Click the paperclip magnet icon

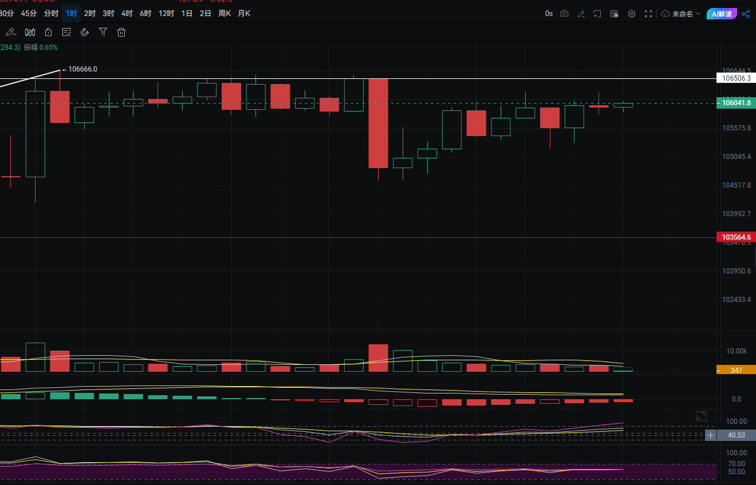(x=85, y=33)
